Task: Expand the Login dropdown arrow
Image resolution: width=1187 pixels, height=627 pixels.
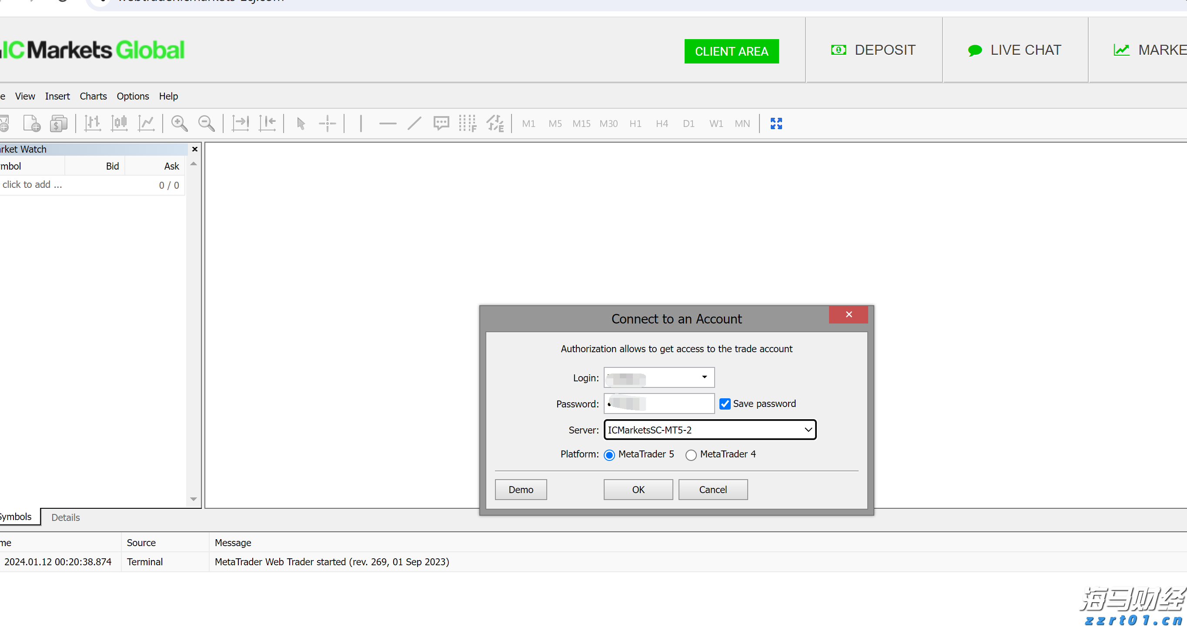Action: (x=704, y=377)
